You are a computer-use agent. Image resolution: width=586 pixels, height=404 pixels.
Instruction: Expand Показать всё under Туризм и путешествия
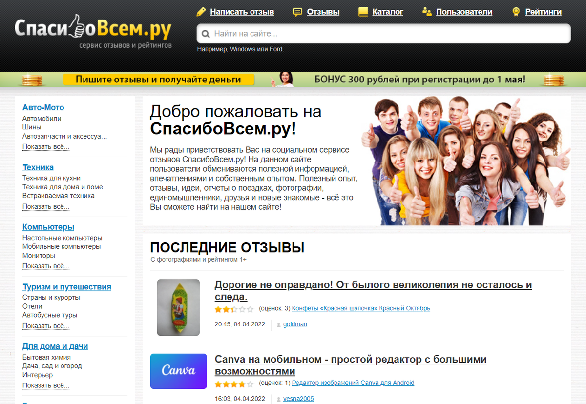coord(46,326)
